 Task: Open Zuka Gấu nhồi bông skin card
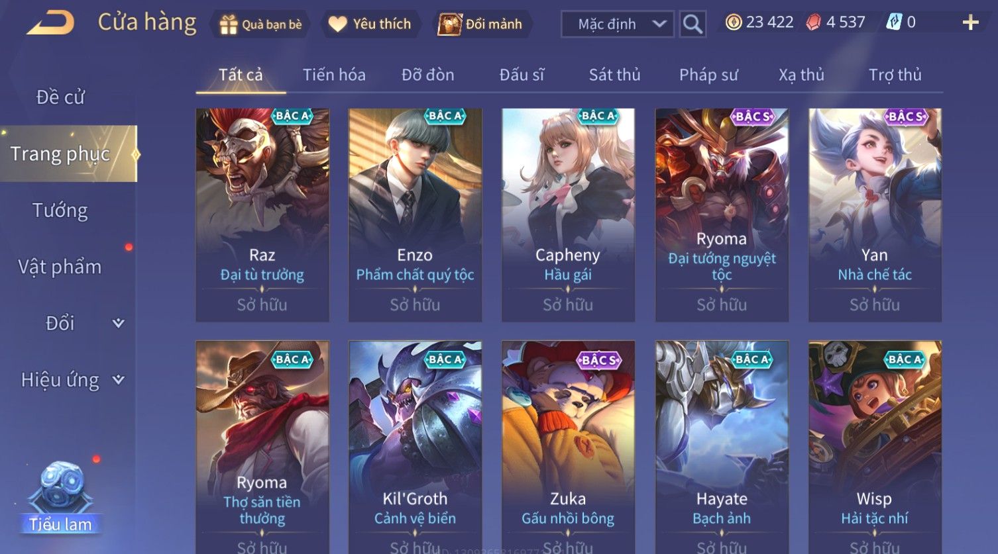pyautogui.click(x=568, y=447)
